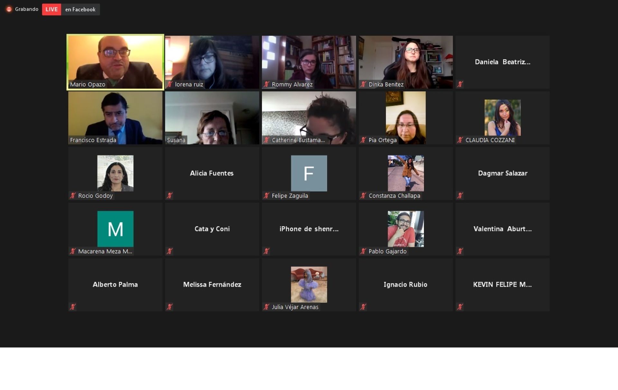
Task: Click the red LIVE badge
Action: click(x=51, y=9)
